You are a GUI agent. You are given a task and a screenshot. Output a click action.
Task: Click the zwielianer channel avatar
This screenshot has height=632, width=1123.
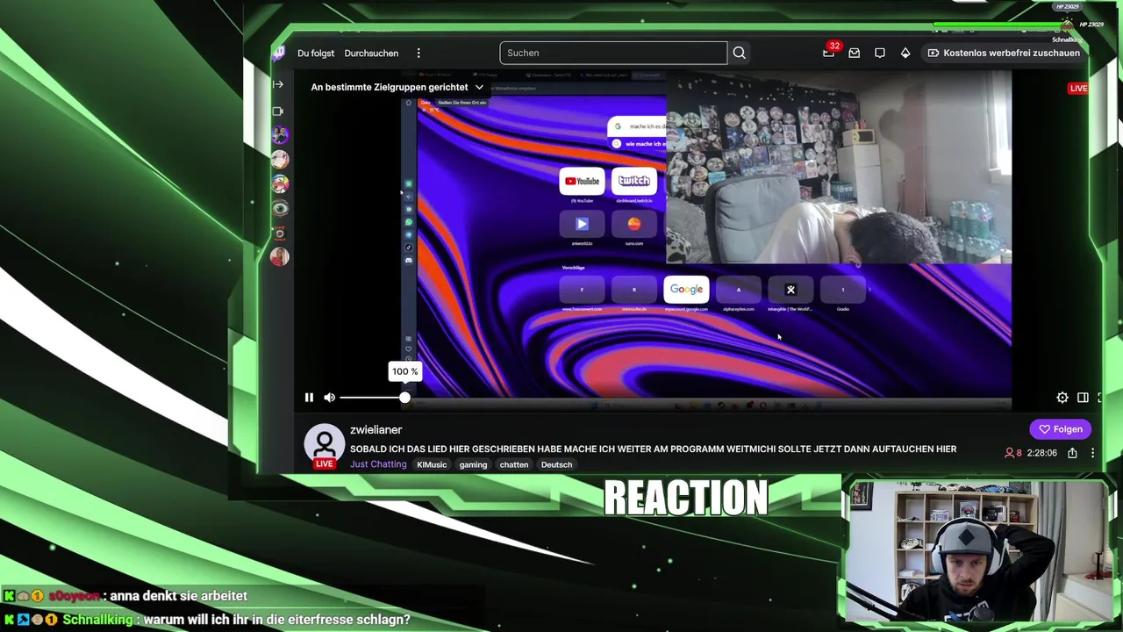point(325,444)
